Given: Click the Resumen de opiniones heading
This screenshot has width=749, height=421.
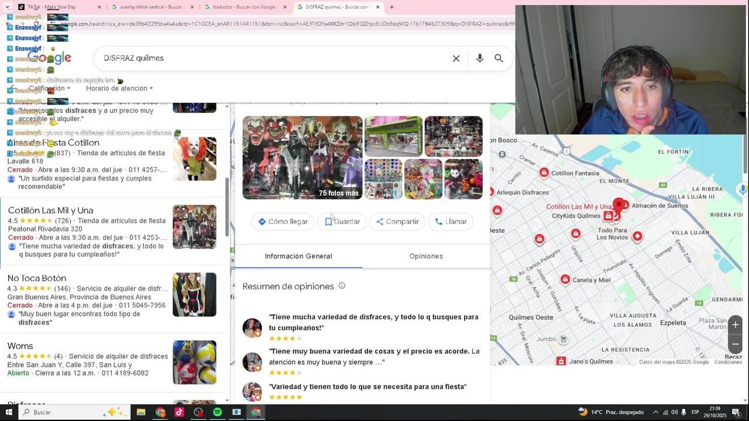Looking at the screenshot, I should point(288,286).
